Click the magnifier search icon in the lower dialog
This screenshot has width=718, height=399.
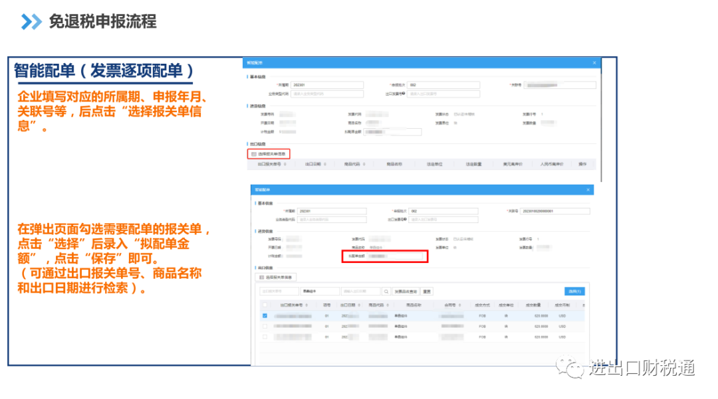pyautogui.click(x=386, y=291)
